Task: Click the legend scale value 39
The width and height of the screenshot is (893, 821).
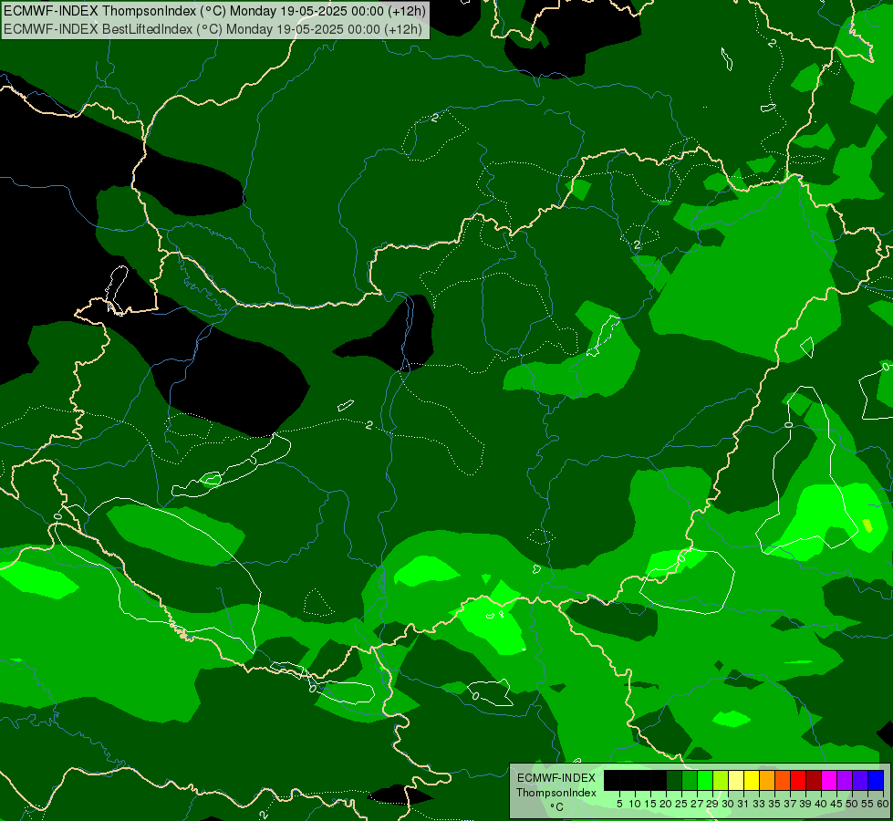Action: coord(805,804)
